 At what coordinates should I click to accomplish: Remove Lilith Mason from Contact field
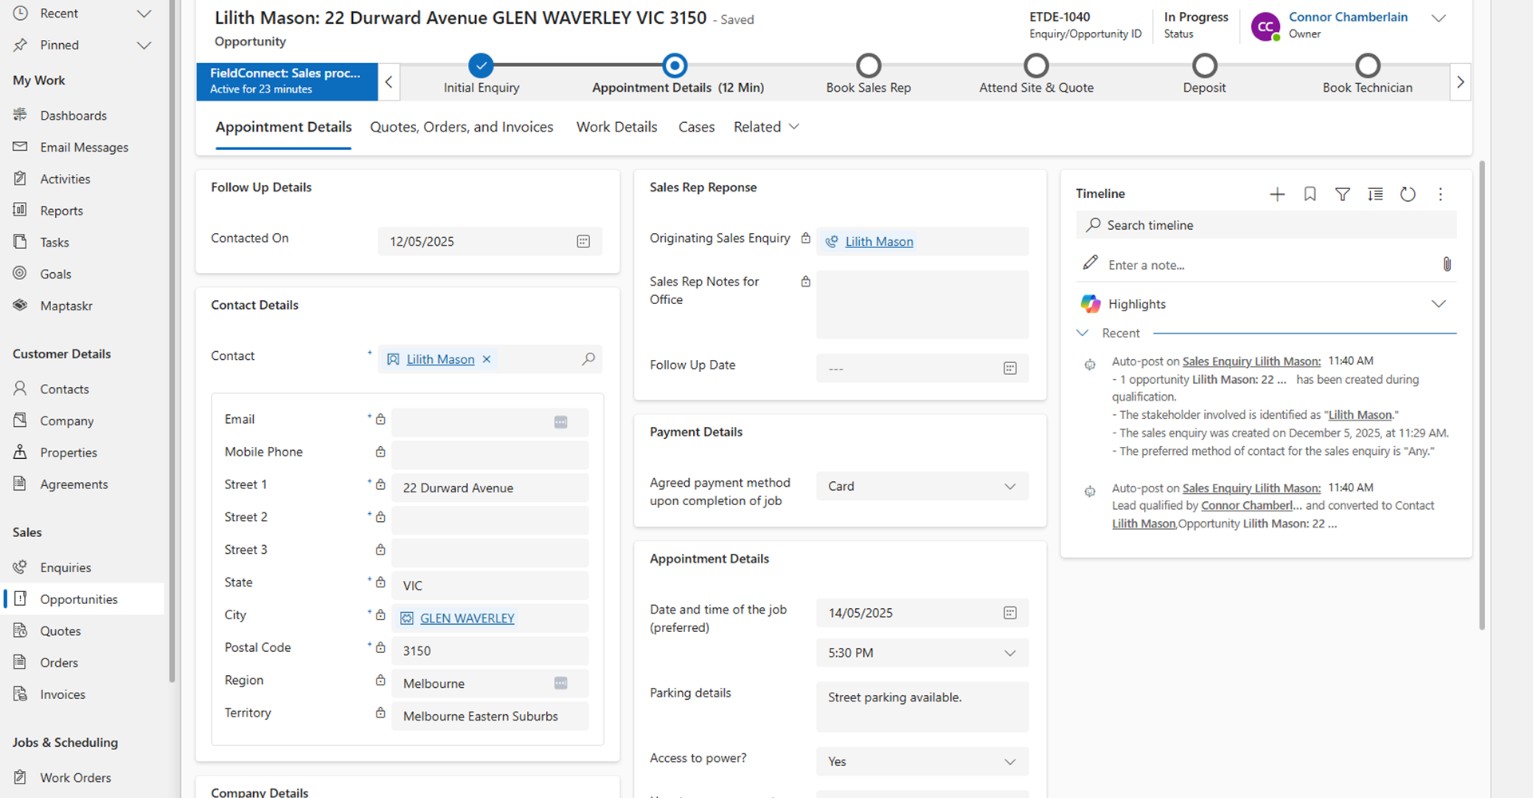(486, 360)
